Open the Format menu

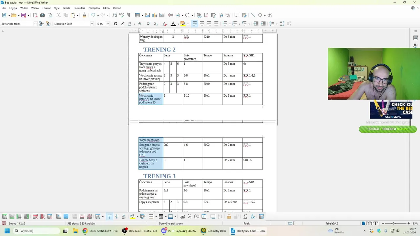[46, 8]
